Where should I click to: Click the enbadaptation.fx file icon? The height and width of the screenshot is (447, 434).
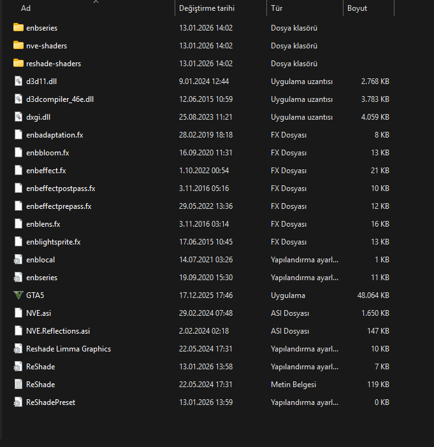(x=18, y=135)
